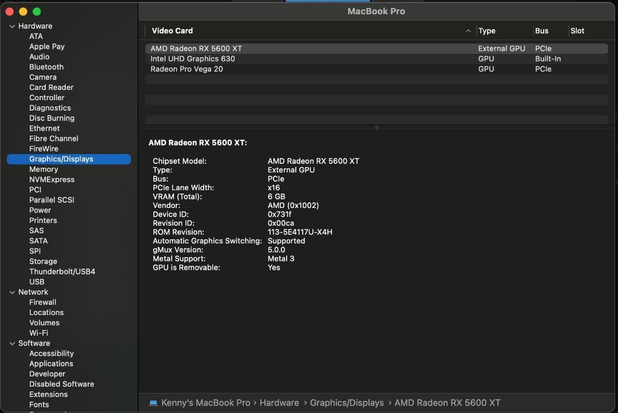The height and width of the screenshot is (413, 618).
Task: Collapse the Software section
Action: (12, 344)
